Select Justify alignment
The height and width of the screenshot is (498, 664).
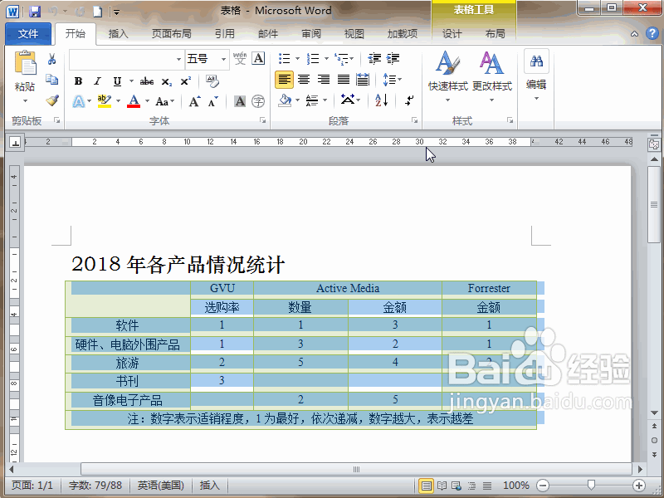coord(344,79)
